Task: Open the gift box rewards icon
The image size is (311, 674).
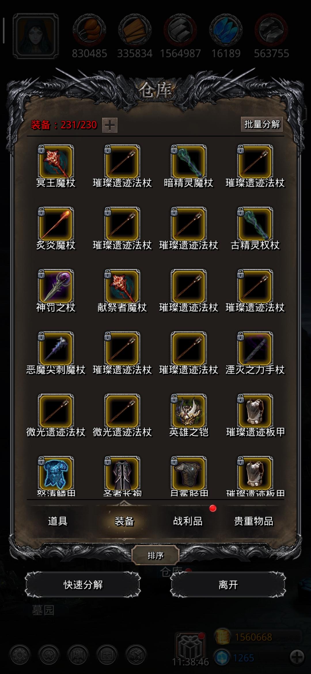Action: 190,647
